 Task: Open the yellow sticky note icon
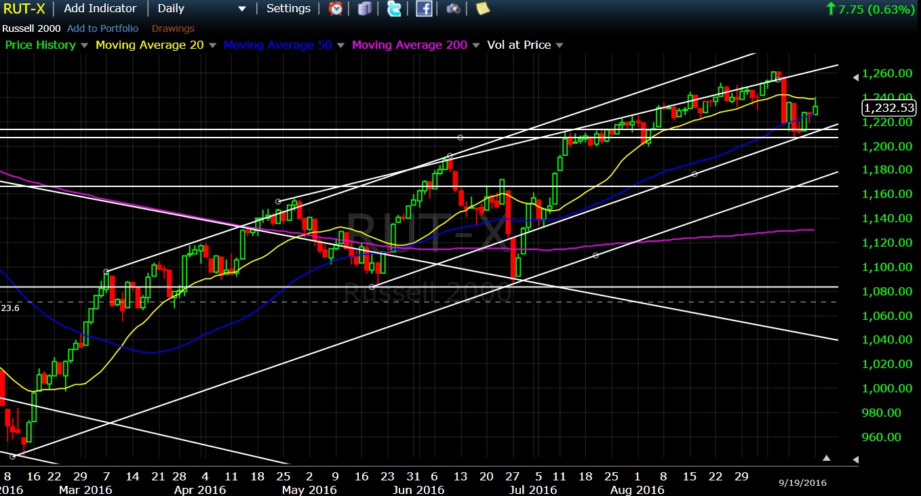(482, 9)
